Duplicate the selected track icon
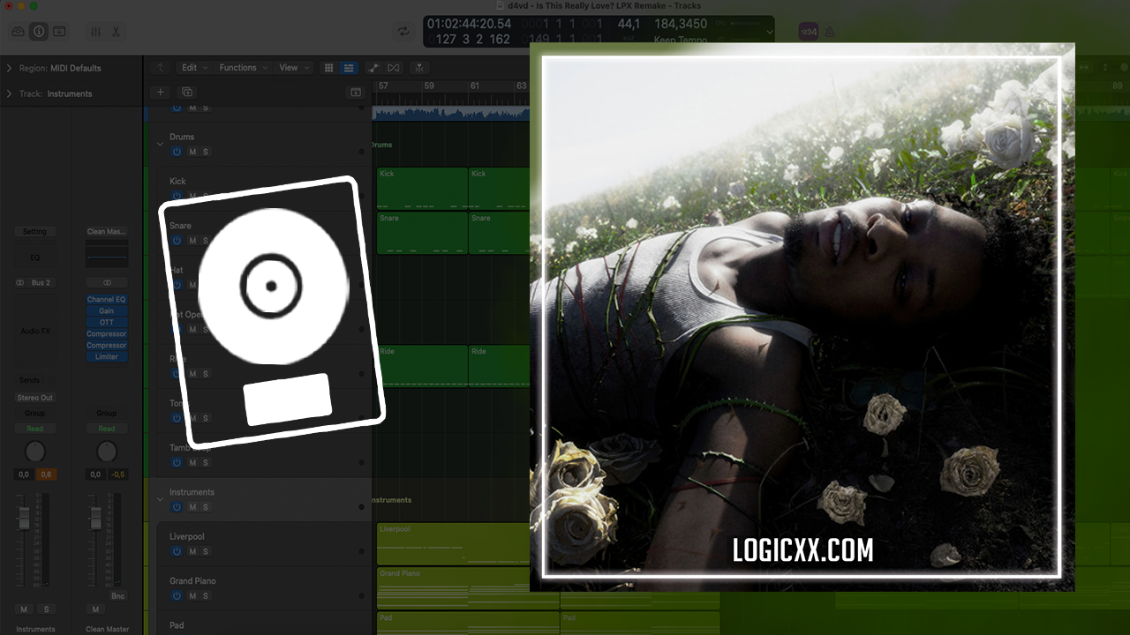1130x635 pixels. click(186, 92)
